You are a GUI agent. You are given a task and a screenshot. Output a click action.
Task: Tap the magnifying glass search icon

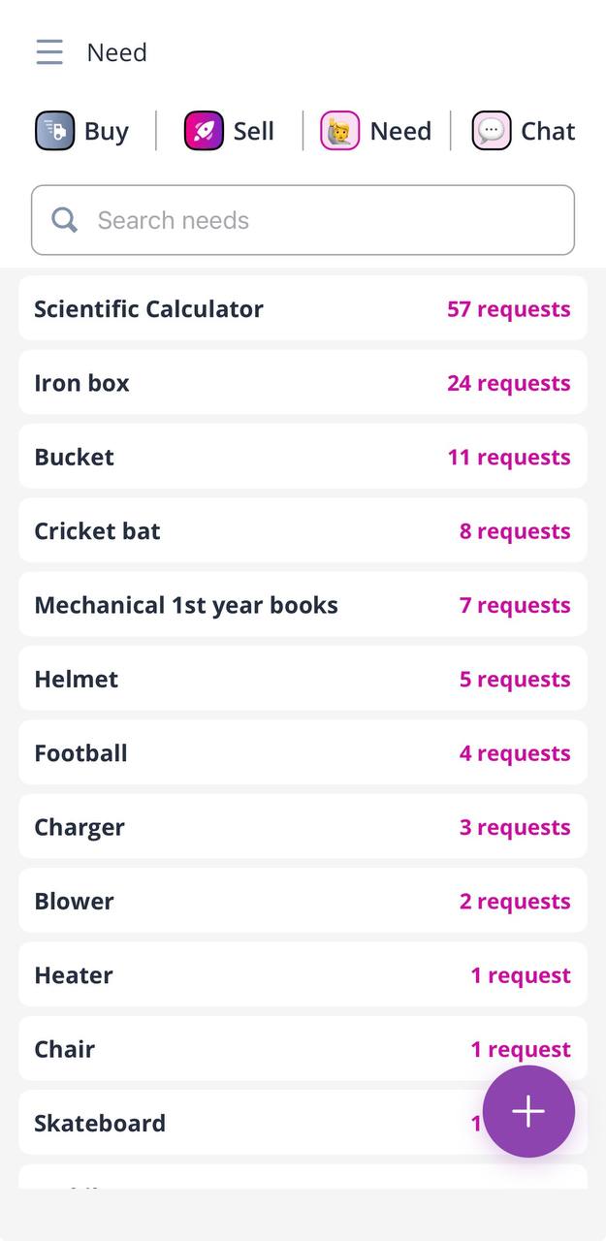point(64,220)
